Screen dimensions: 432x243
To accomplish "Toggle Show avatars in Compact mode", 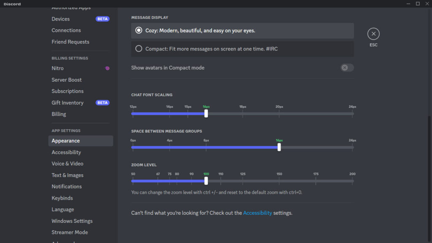I will click(x=347, y=68).
